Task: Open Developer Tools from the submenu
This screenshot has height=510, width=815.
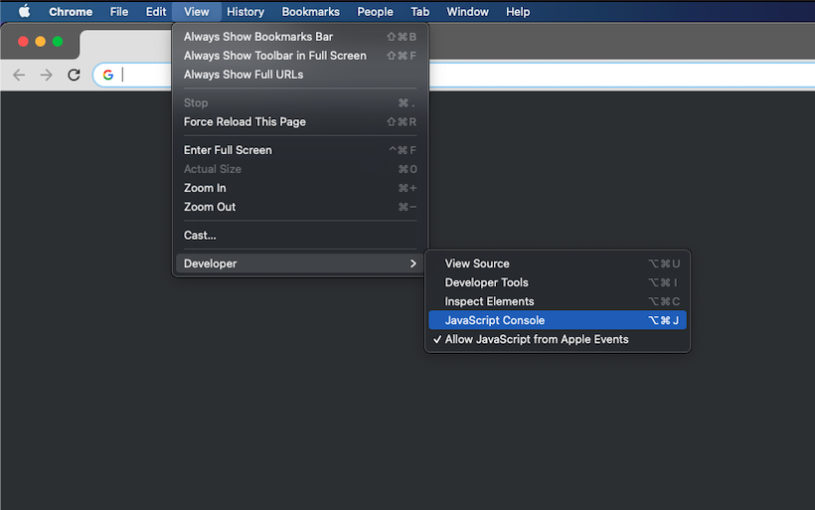Action: pos(558,282)
